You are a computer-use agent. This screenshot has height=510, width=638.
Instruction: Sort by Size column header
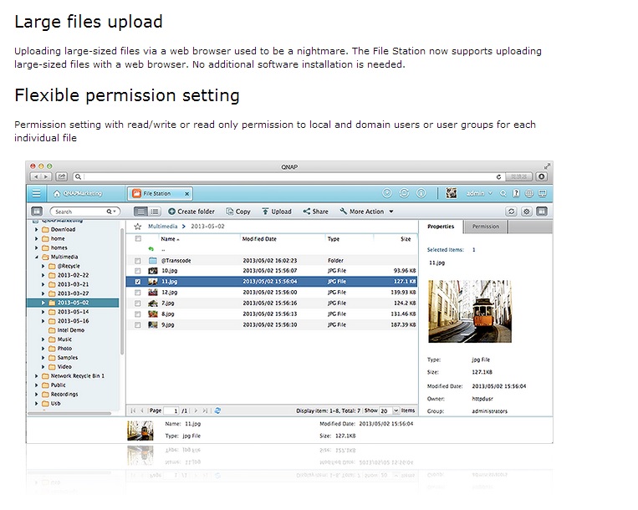pyautogui.click(x=406, y=239)
